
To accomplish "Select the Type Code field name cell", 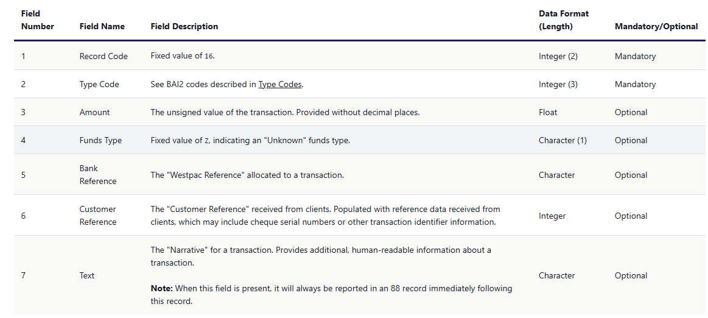I will point(99,84).
